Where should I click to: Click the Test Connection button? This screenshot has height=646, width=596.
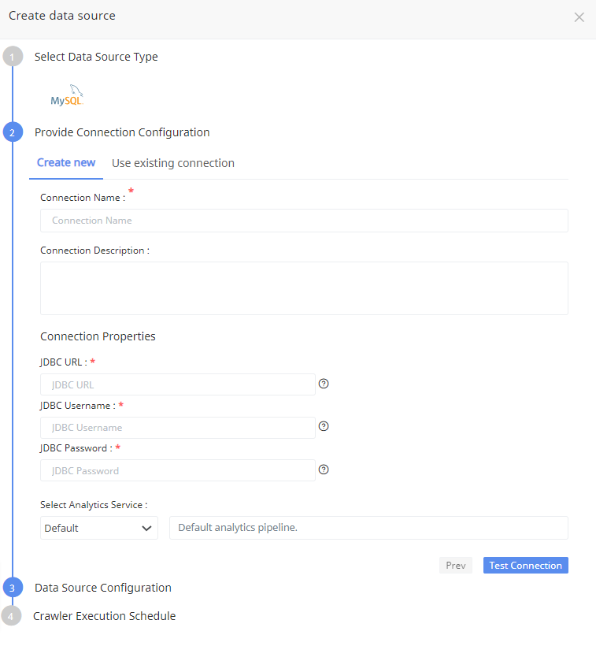point(526,566)
